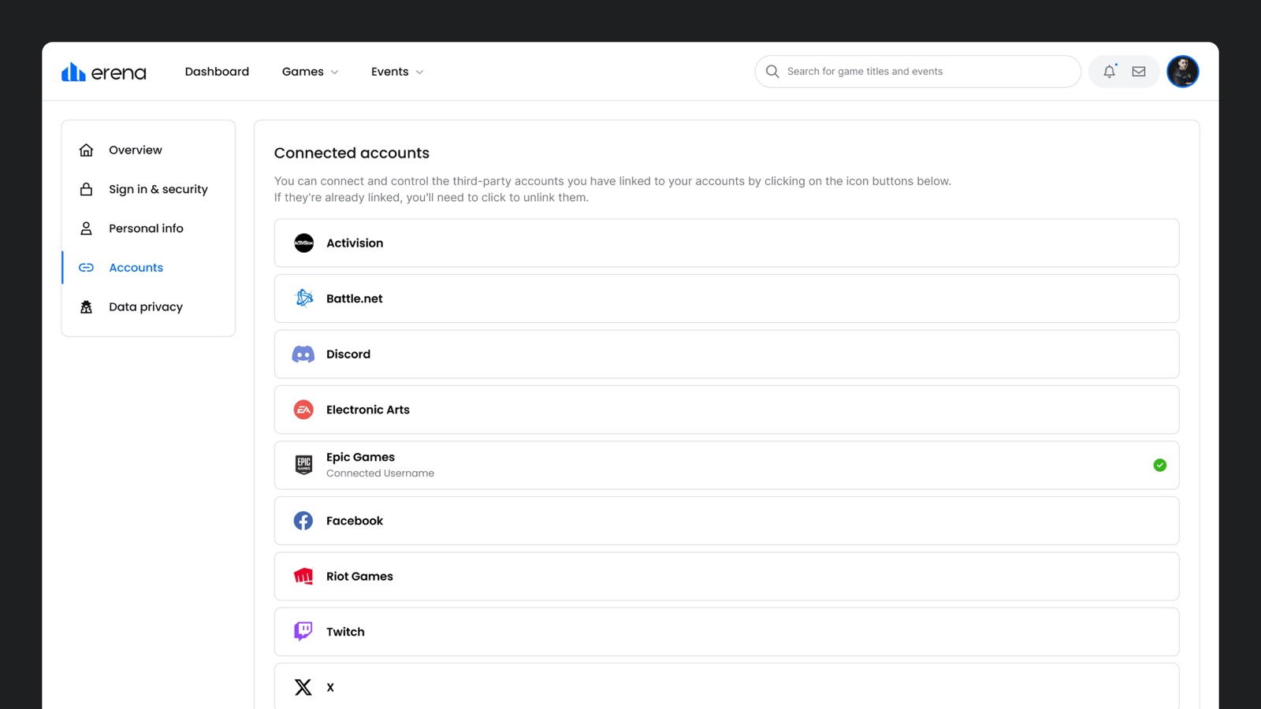Viewport: 1261px width, 709px height.
Task: Click the X logo icon
Action: pos(303,687)
